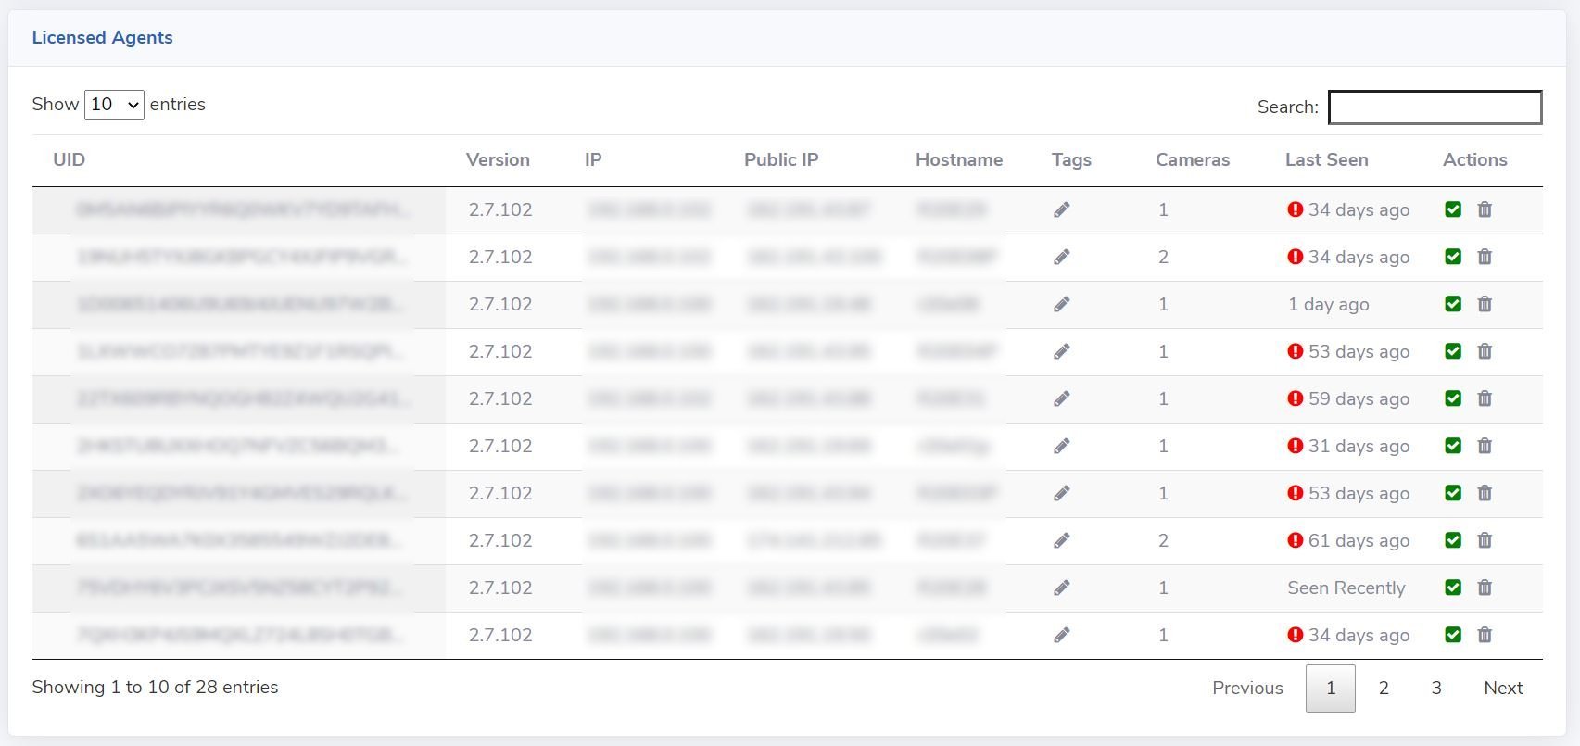Remove the agent last seen 31 days ago
The width and height of the screenshot is (1580, 746).
tap(1485, 446)
